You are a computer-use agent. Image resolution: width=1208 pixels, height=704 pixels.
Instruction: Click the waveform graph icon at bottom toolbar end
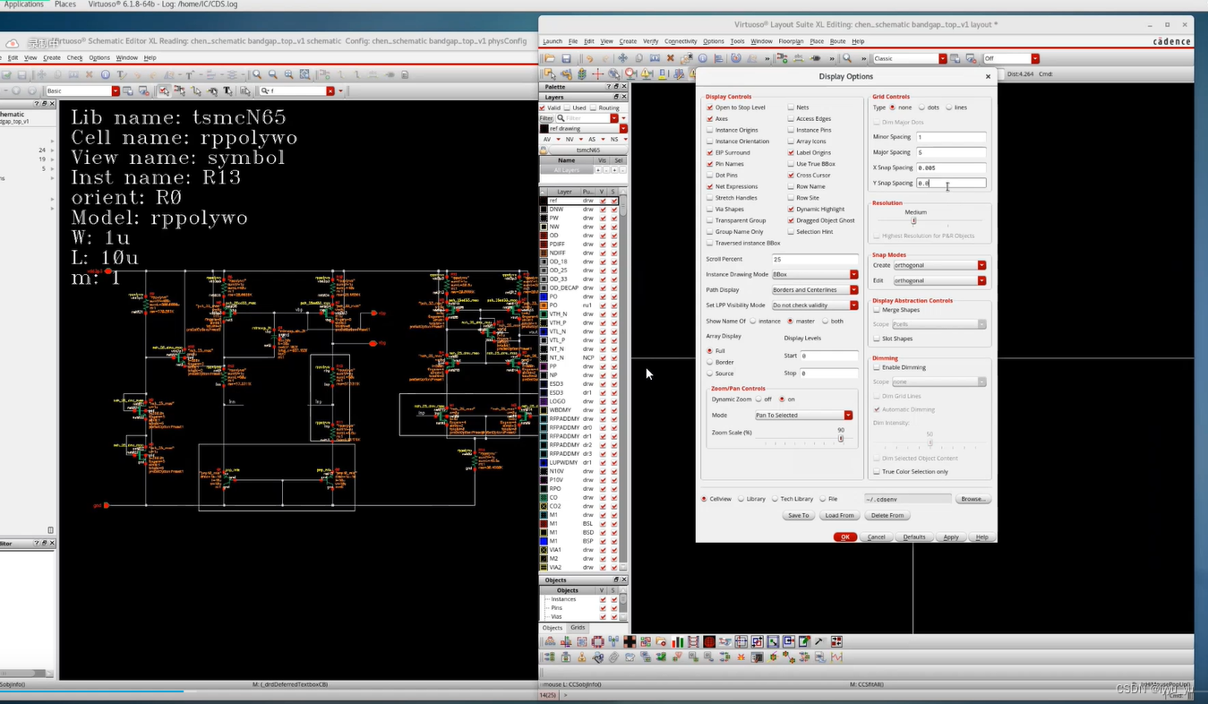pyautogui.click(x=836, y=657)
